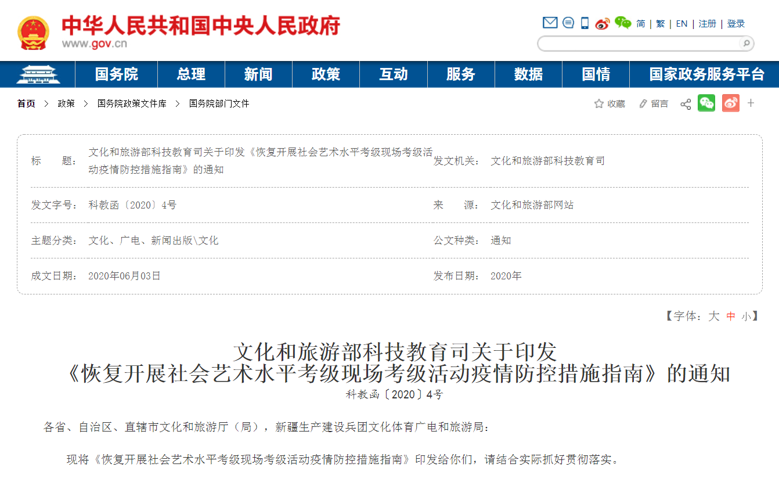
Task: Click document number 科教函〔2020〕4号 in table
Action: coord(132,205)
